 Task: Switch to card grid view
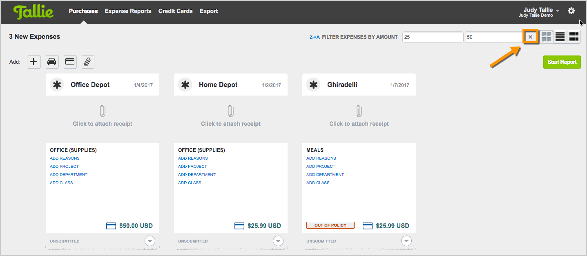pyautogui.click(x=547, y=37)
